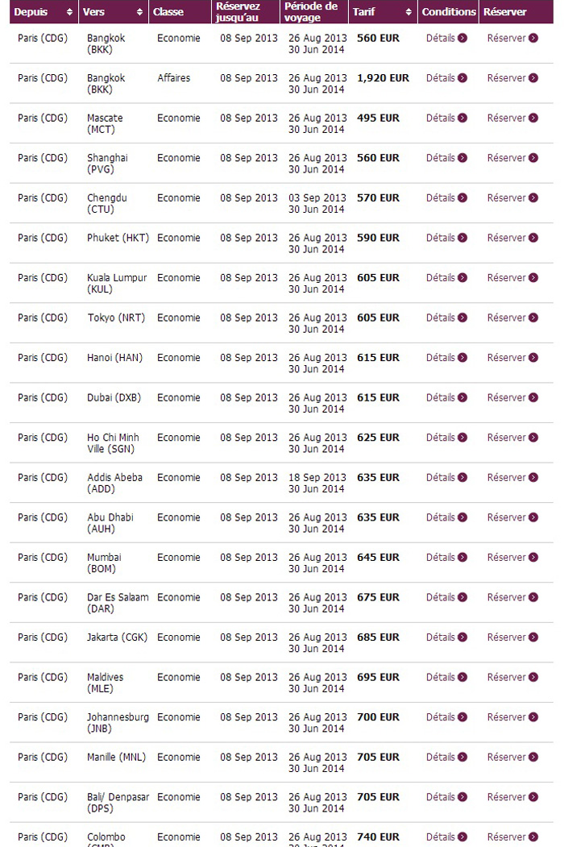This screenshot has width=564, height=847.
Task: Toggle sorting on the Depuis column
Action: pyautogui.click(x=68, y=12)
